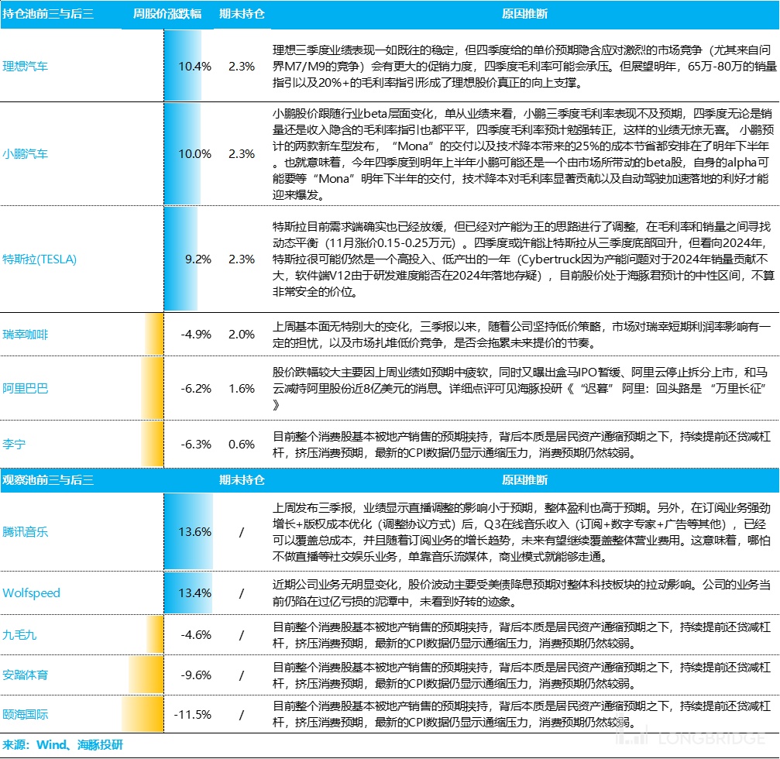The width and height of the screenshot is (780, 759).
Task: Click the 13.6% change value
Action: point(194,532)
